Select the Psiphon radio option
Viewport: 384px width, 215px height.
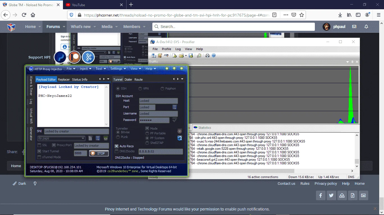point(162,88)
